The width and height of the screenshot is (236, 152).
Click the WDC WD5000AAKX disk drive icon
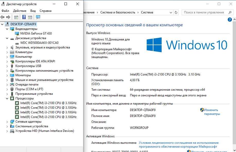[x=17, y=43]
